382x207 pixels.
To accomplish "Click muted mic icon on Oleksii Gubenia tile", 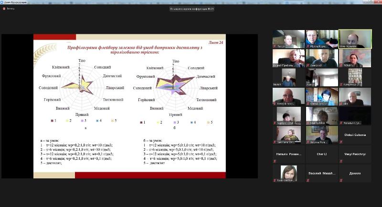I will coord(341,142).
